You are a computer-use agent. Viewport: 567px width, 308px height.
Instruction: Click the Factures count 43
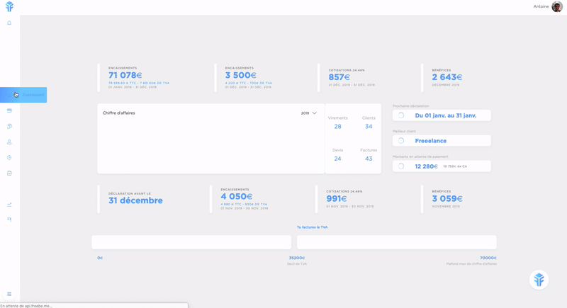369,159
